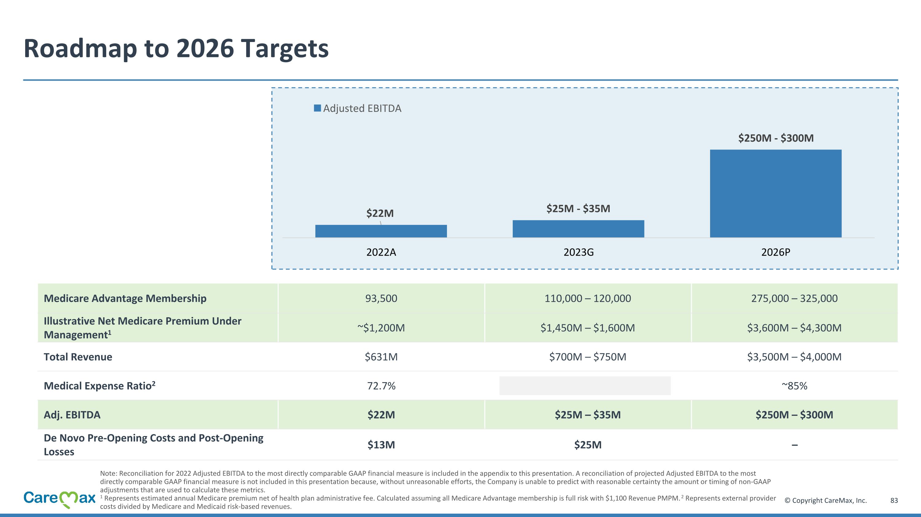This screenshot has width=921, height=517.
Task: Click the '–' De Novo 2026P cell
Action: click(x=795, y=445)
